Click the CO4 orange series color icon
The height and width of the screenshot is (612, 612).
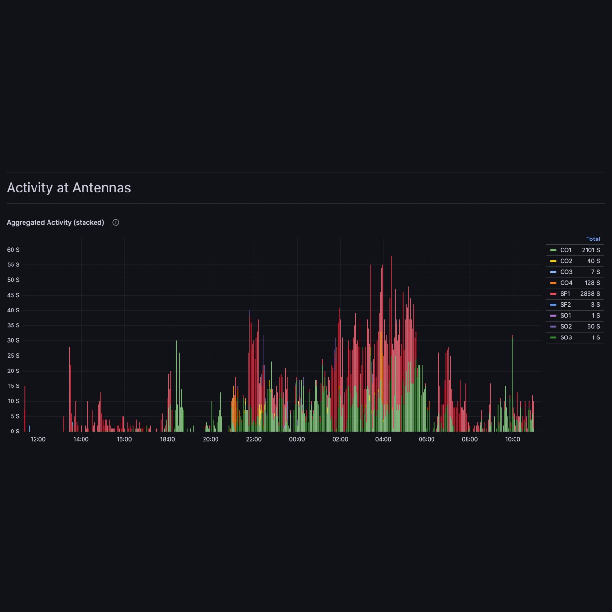pyautogui.click(x=553, y=283)
